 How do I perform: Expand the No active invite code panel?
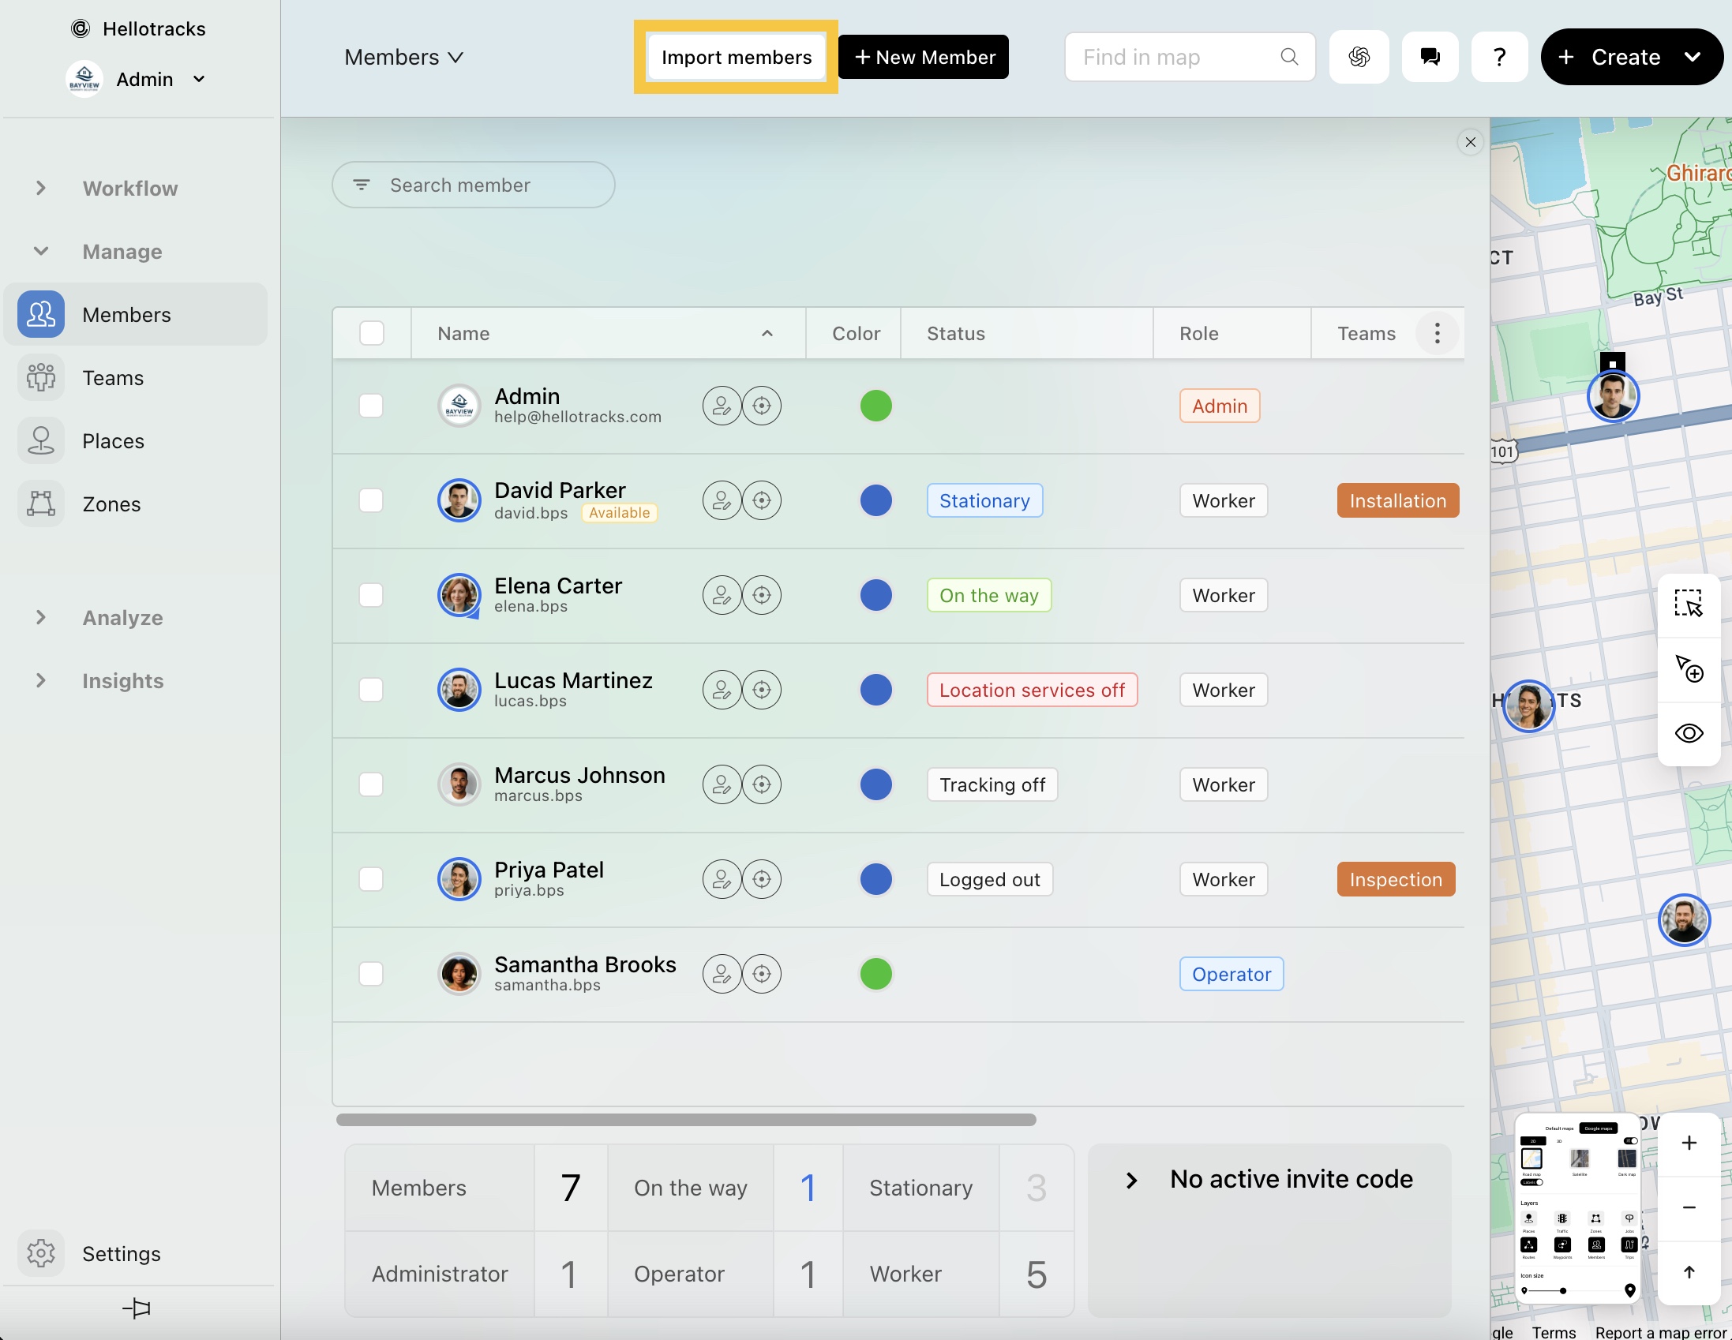(1132, 1180)
